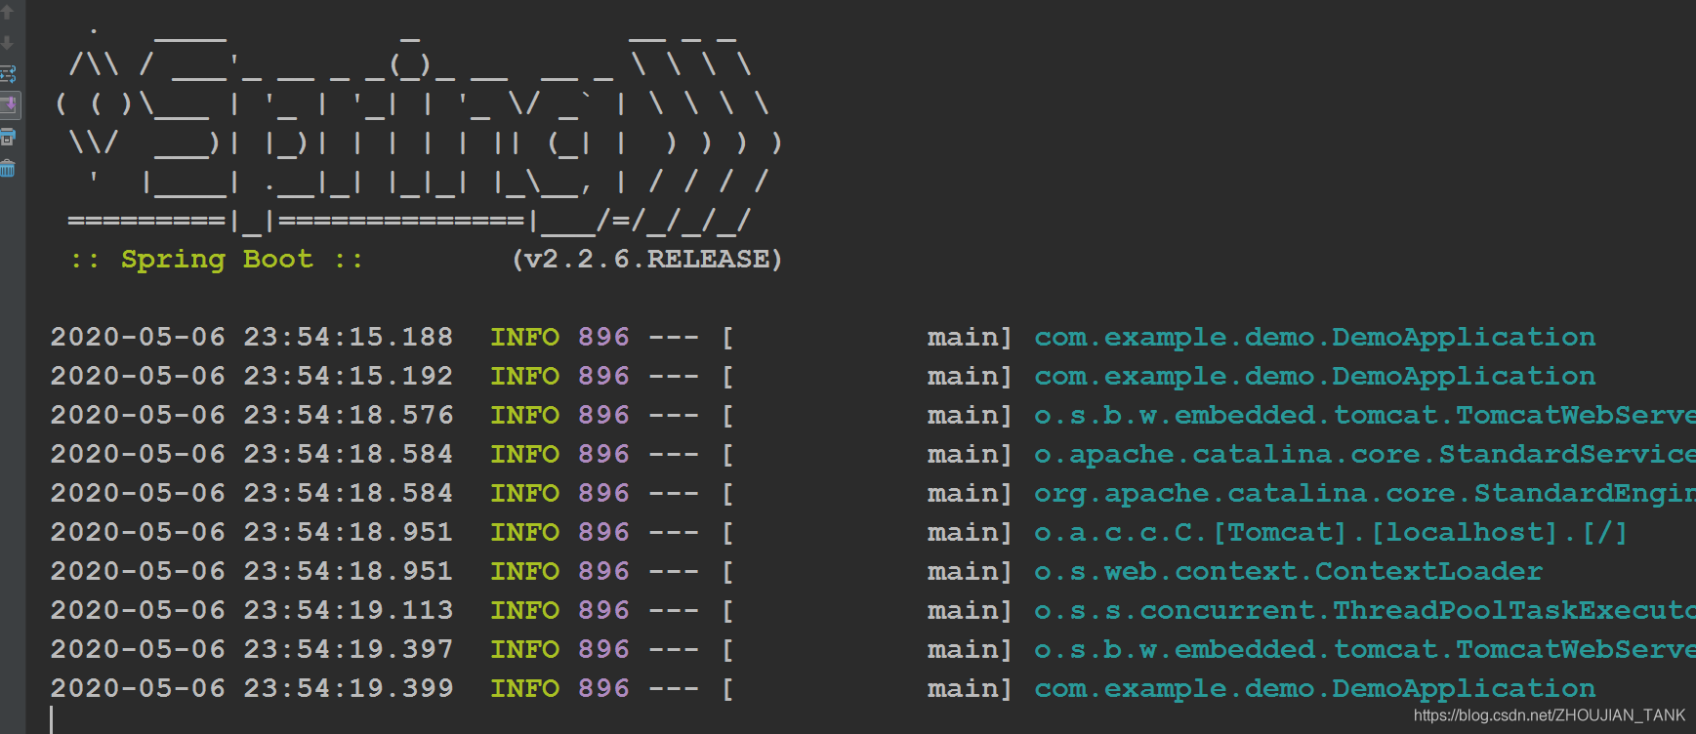
Task: Toggle soft-wrap in the console
Action: tap(8, 74)
